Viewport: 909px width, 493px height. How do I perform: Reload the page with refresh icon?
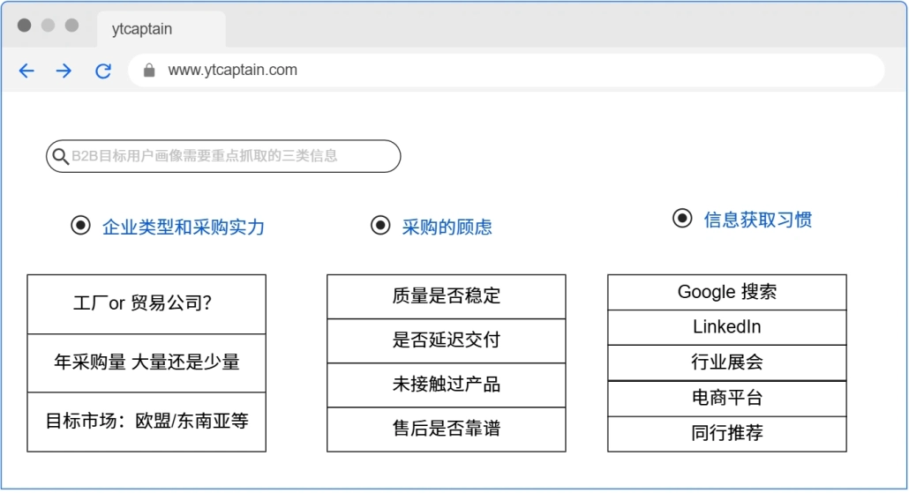tap(103, 71)
